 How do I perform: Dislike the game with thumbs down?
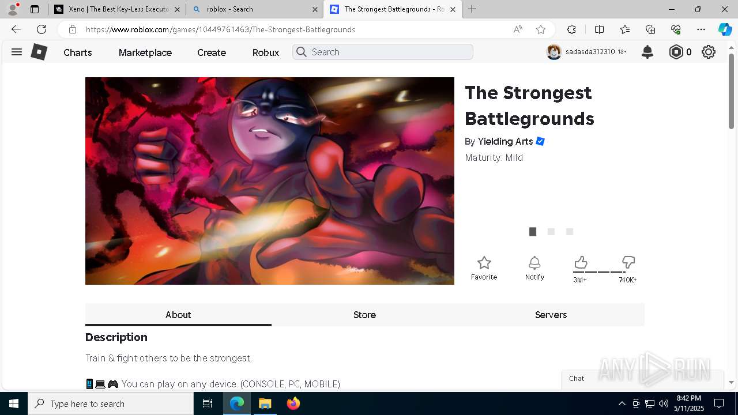tap(628, 263)
